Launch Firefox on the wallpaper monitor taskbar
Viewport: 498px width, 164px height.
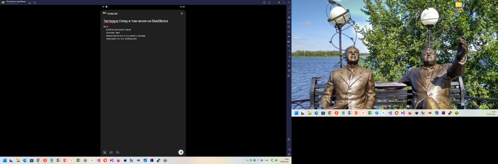pos(410,113)
